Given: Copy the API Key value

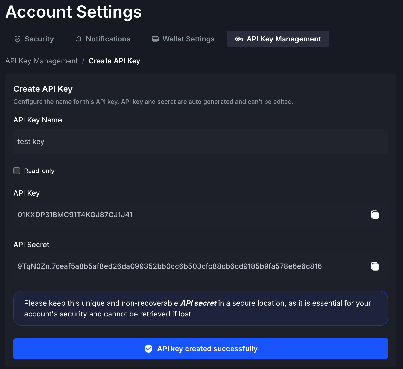Looking at the screenshot, I should 375,215.
